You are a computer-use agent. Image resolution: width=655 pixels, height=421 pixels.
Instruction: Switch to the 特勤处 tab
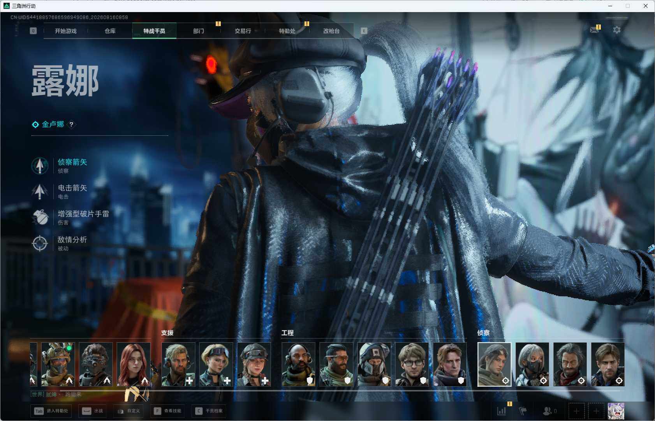coord(287,31)
